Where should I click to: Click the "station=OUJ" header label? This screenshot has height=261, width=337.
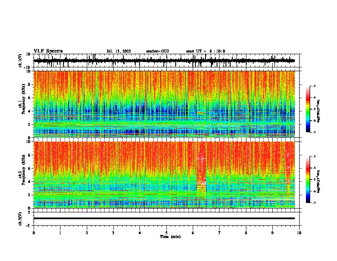(x=157, y=51)
